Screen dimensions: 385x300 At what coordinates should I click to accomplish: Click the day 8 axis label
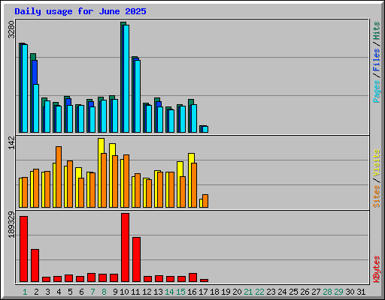point(104,292)
